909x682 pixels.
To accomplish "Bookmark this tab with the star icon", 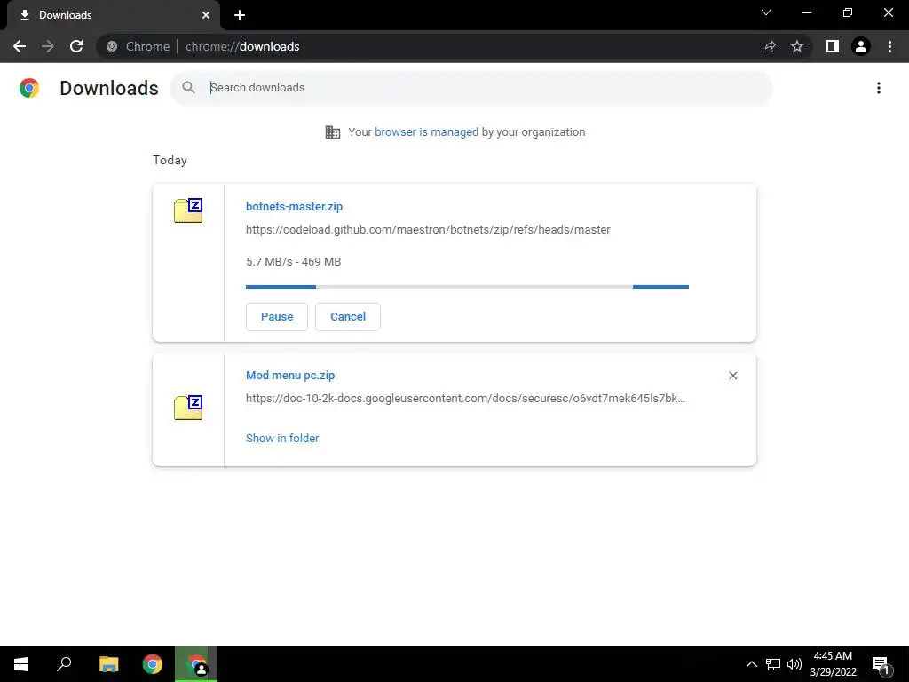I will point(797,46).
